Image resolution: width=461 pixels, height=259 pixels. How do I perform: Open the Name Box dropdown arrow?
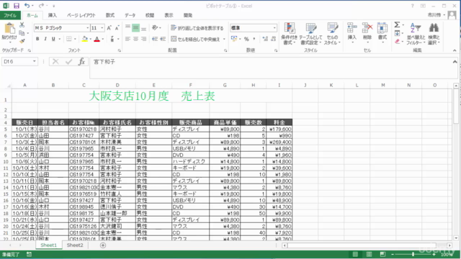[x=35, y=61]
